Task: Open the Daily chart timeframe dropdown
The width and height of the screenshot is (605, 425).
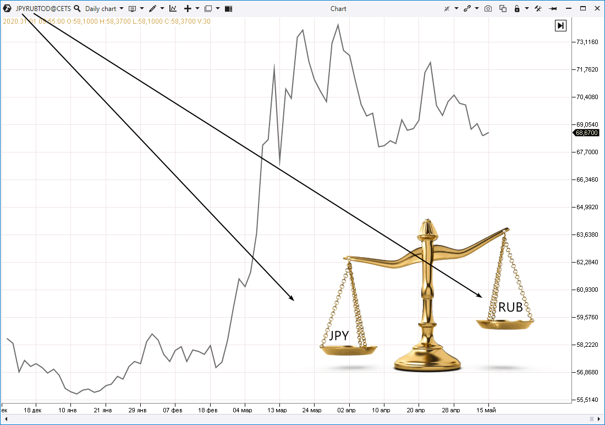Action: click(x=101, y=8)
